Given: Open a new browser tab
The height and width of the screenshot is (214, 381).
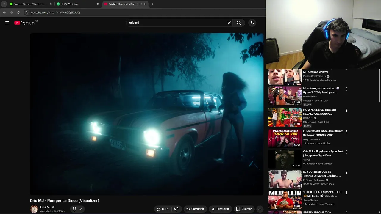Looking at the screenshot, I should [152, 4].
